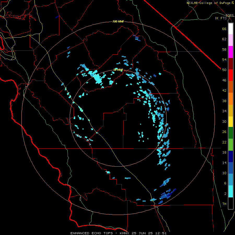Click legend value 34
235x235 pixels.
pyautogui.click(x=224, y=111)
